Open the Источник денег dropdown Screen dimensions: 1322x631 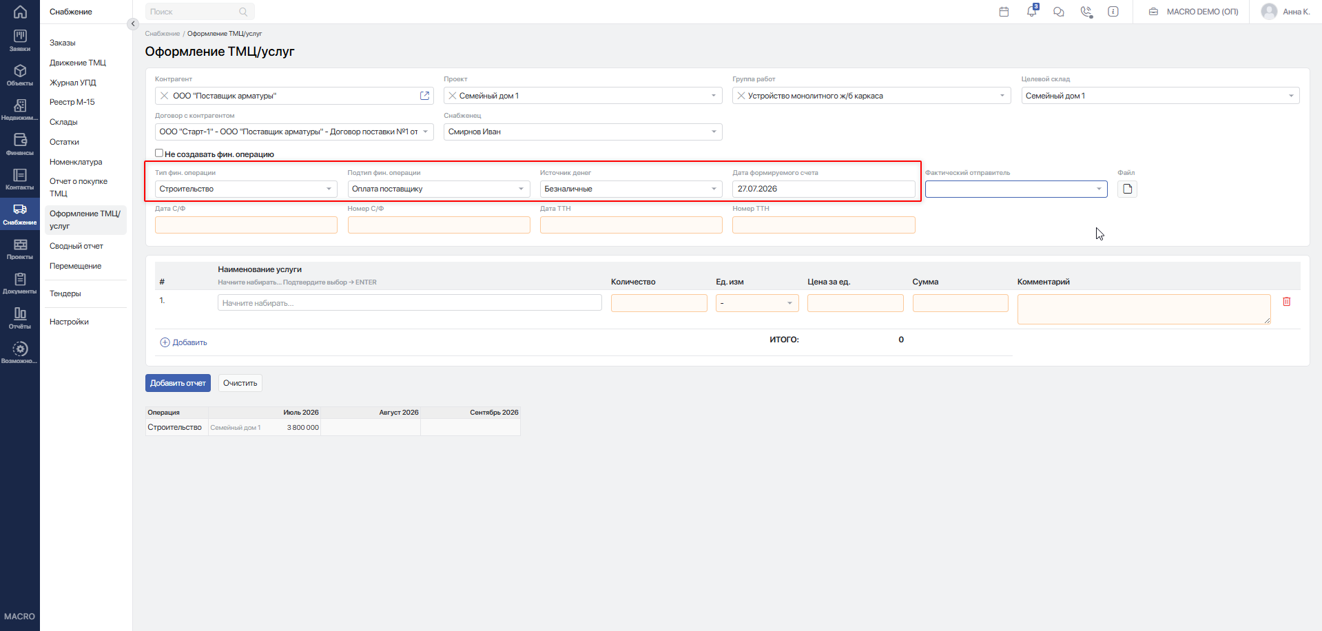[631, 189]
